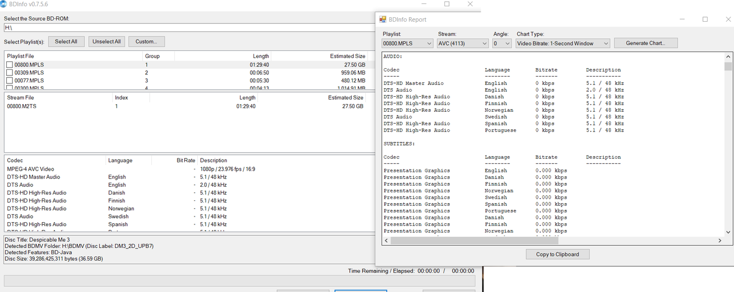Screen dimensions: 734x292
Task: Click the Disc Size line in info panel
Action: tap(54, 259)
